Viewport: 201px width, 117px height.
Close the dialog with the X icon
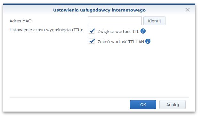[x=188, y=10]
